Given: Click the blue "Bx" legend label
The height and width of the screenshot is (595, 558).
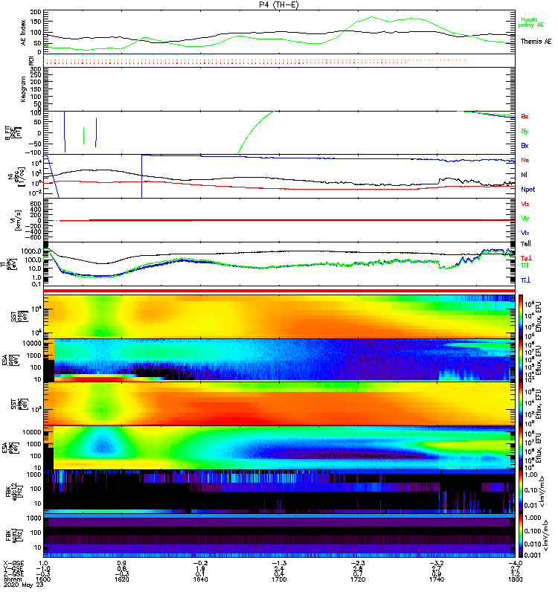Looking at the screenshot, I should [525, 145].
